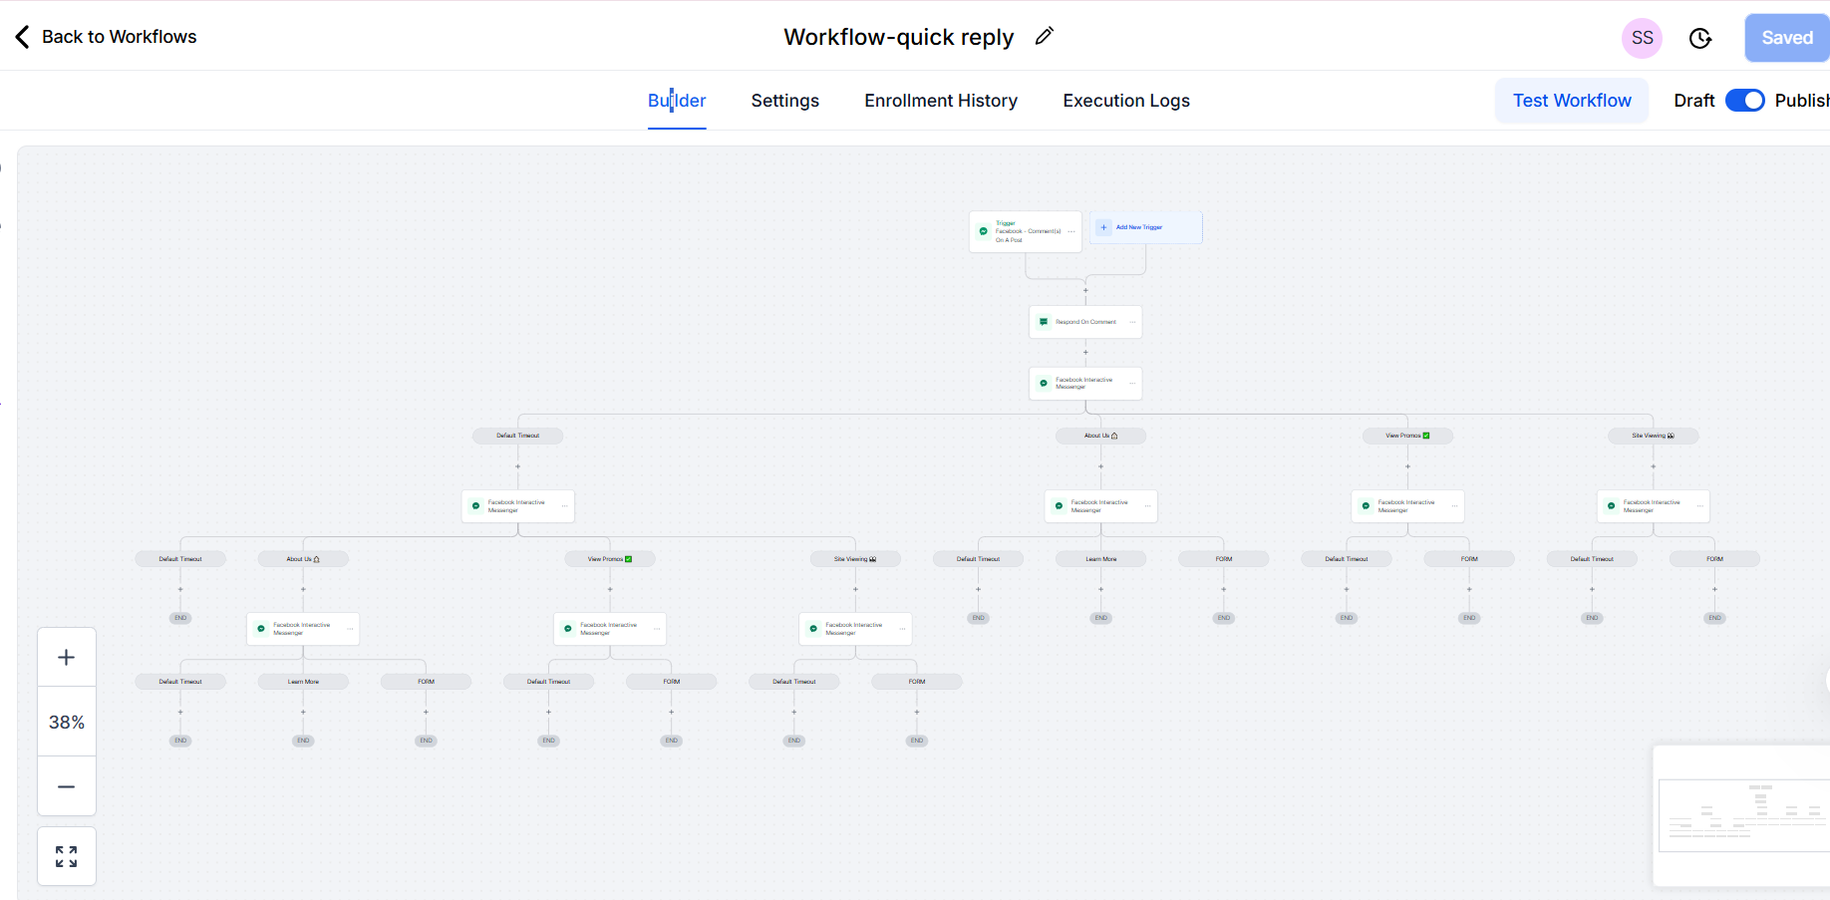This screenshot has height=900, width=1830.
Task: Switch to the Settings tab
Action: (x=784, y=101)
